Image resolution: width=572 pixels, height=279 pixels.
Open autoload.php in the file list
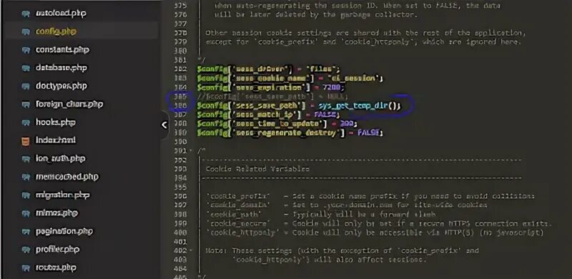pyautogui.click(x=61, y=13)
